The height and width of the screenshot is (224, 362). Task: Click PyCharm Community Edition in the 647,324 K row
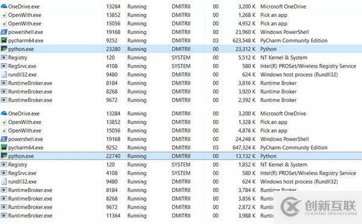294,148
